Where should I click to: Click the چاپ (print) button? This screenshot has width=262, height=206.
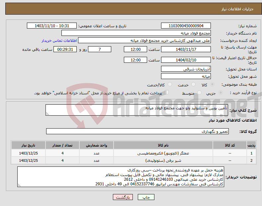tap(146, 197)
